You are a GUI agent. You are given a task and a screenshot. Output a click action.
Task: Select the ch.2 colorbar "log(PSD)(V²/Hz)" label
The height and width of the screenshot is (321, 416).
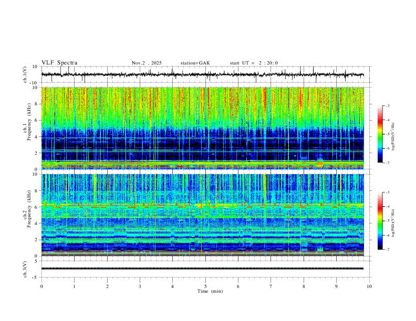393,223
